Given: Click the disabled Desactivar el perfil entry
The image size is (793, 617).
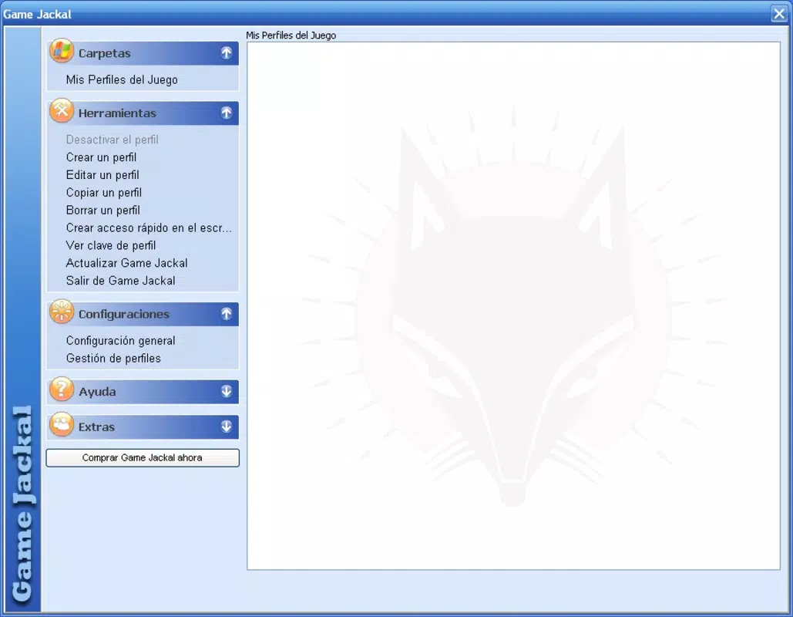Looking at the screenshot, I should 113,140.
